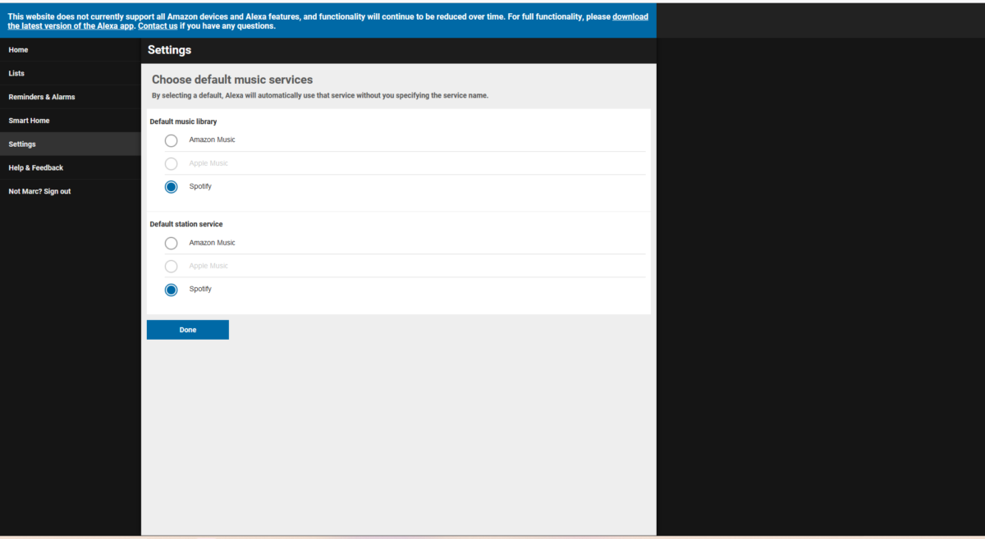
Task: Click Spotify label under music library
Action: (200, 186)
